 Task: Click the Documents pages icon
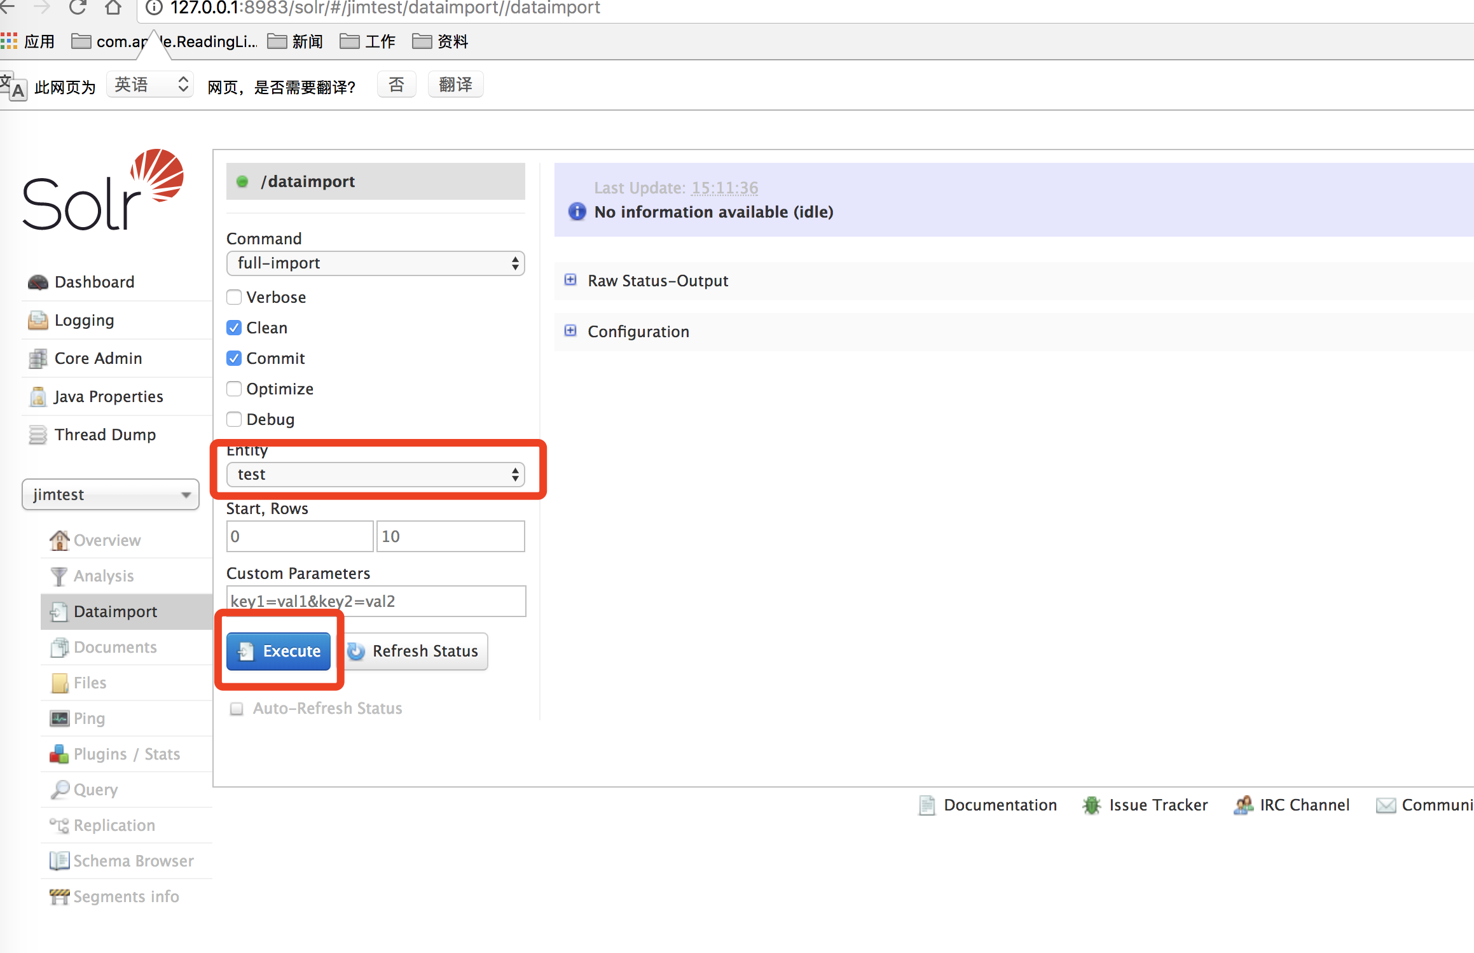point(59,647)
